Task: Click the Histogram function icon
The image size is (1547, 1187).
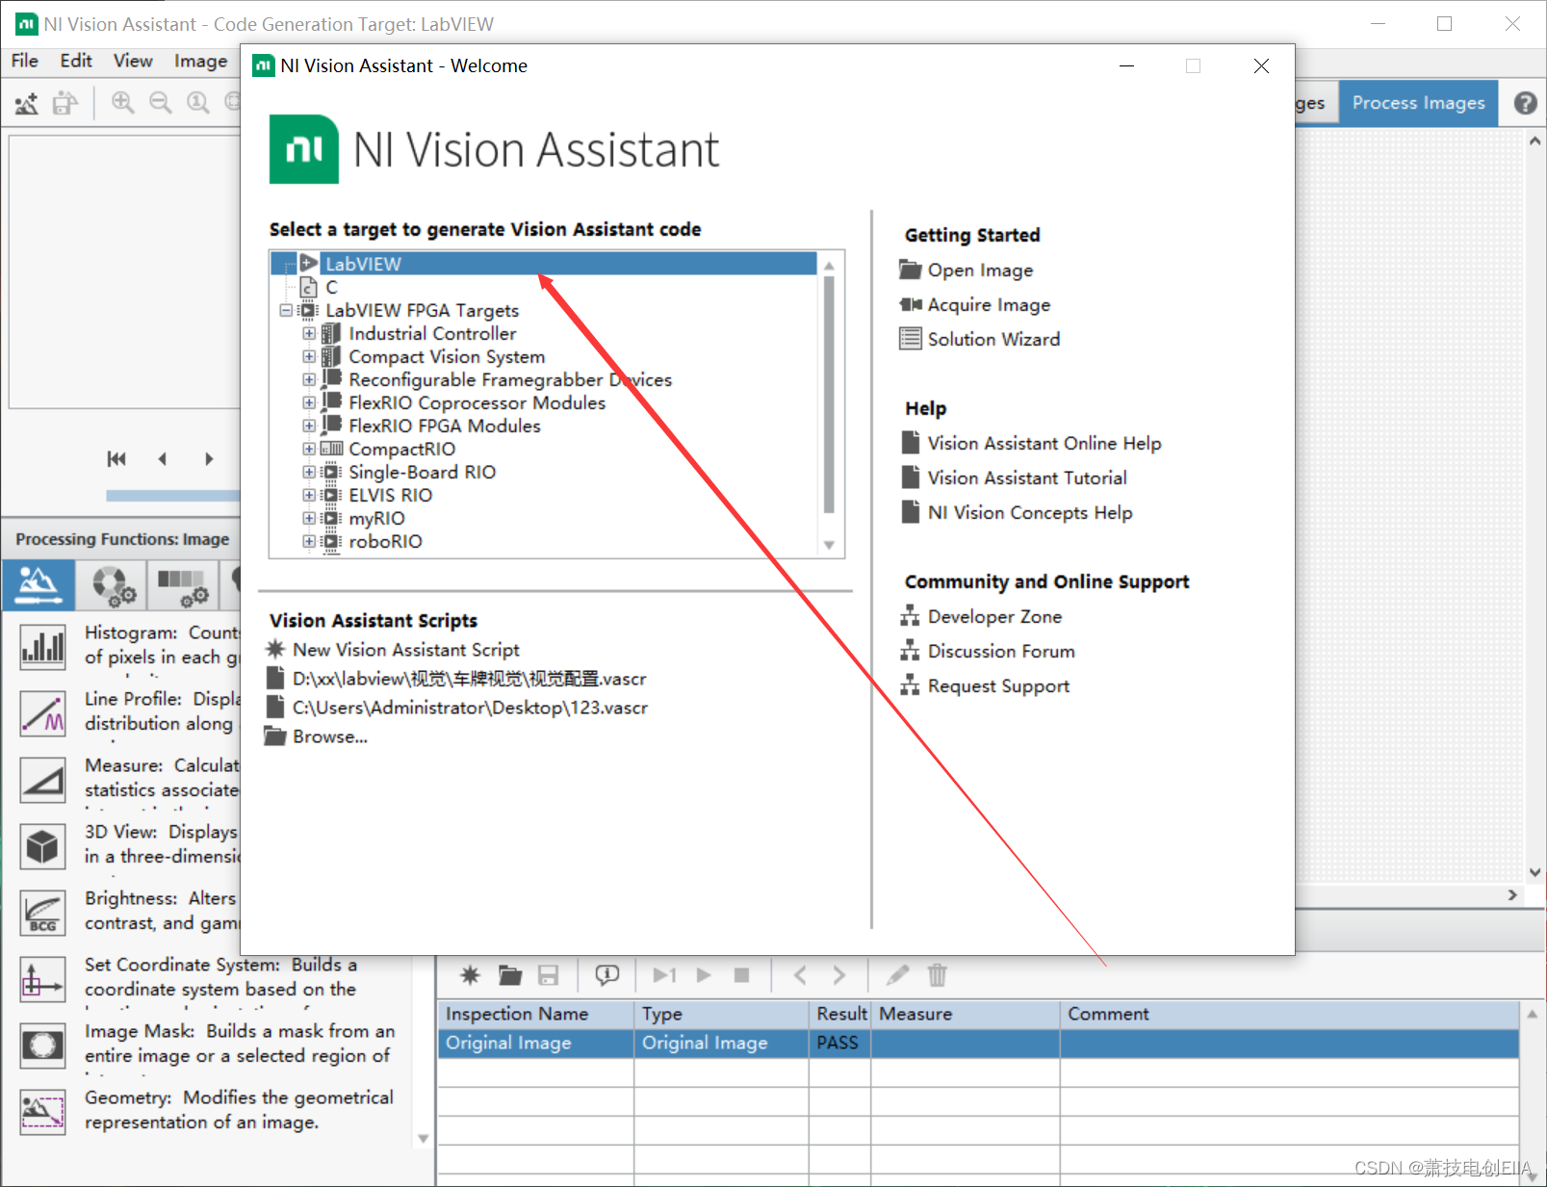Action: tap(42, 646)
